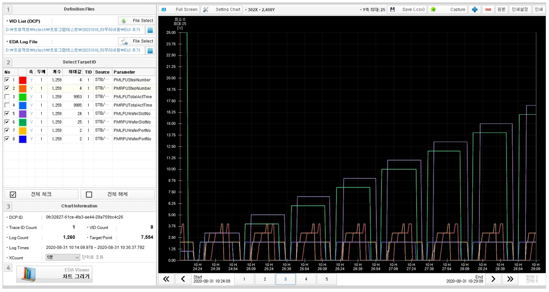The image size is (549, 292).
Task: Click the EDA Viewer chart drawing icon
Action: coord(28,274)
